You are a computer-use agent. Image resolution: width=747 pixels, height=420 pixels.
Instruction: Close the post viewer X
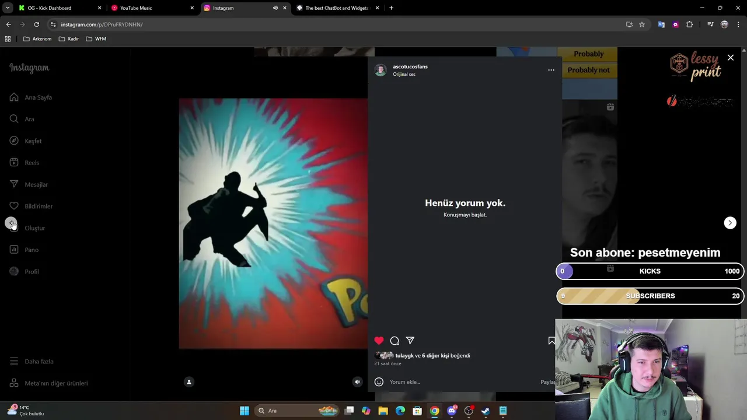(x=731, y=58)
